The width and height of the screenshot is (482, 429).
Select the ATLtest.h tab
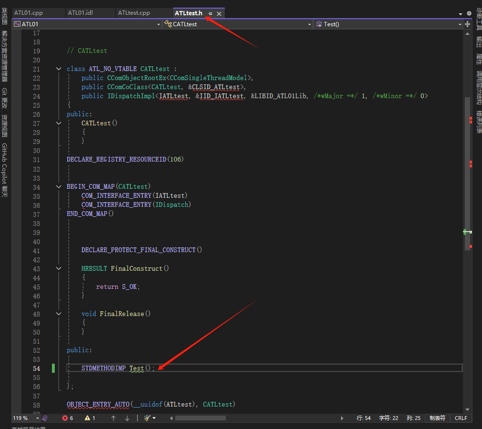(x=189, y=13)
